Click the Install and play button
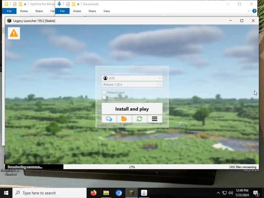The width and height of the screenshot is (264, 198). click(x=132, y=109)
